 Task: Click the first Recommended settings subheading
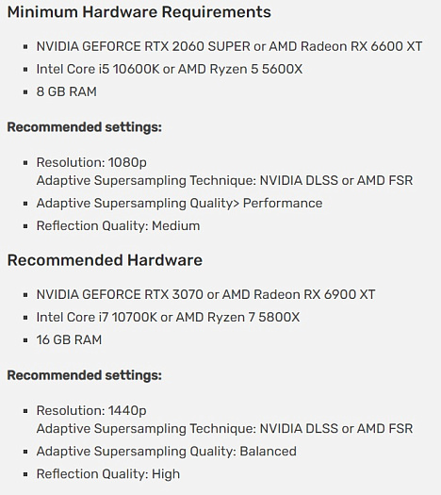85,127
